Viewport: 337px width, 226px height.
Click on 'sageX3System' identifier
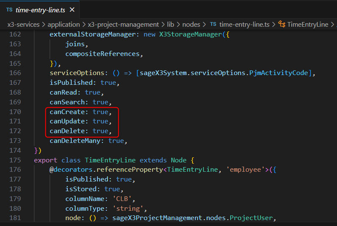[x=163, y=73]
